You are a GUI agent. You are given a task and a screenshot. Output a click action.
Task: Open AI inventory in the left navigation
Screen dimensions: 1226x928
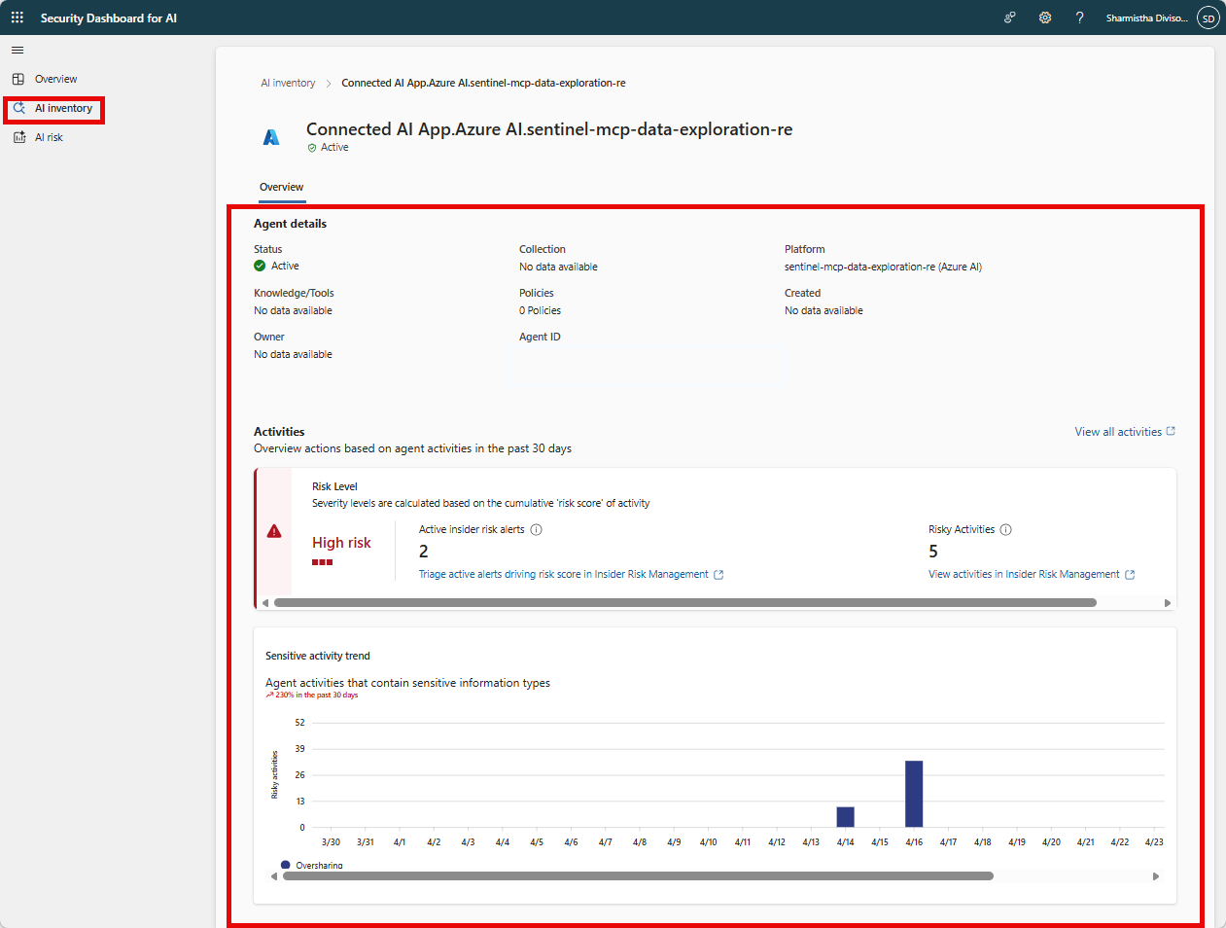pyautogui.click(x=63, y=108)
